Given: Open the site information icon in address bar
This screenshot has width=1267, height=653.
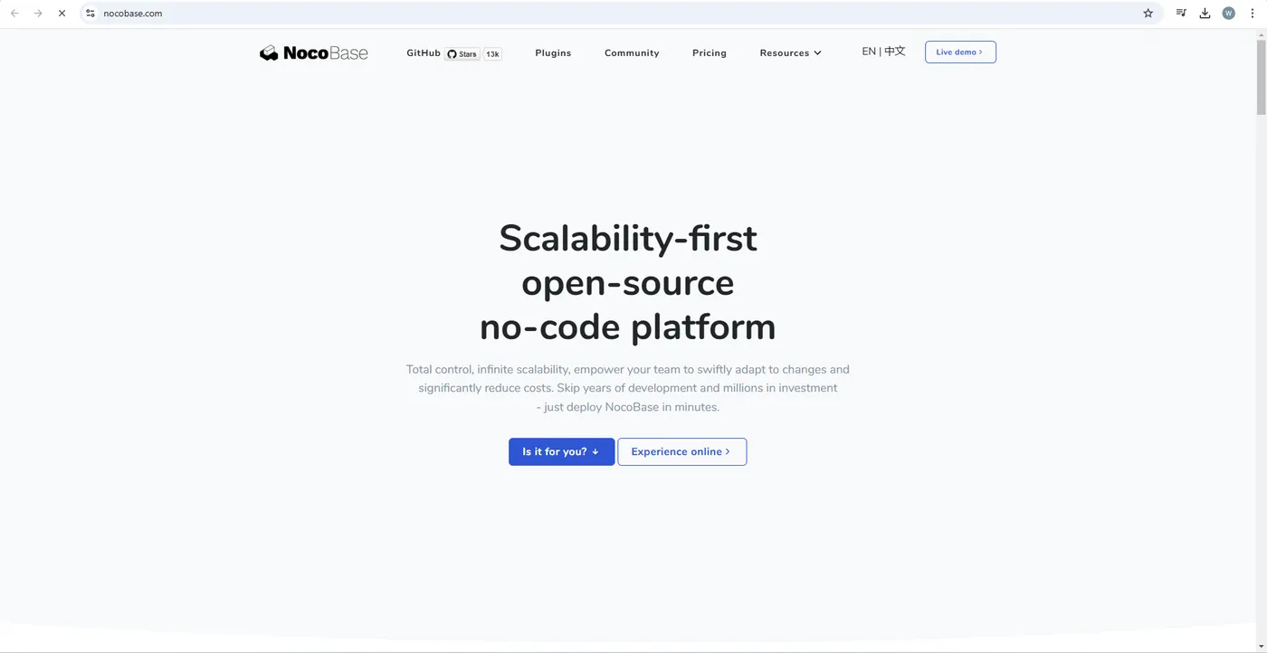Looking at the screenshot, I should coord(90,13).
